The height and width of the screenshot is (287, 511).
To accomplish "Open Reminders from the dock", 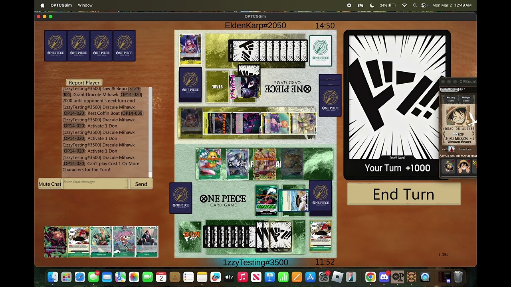I will (x=188, y=277).
